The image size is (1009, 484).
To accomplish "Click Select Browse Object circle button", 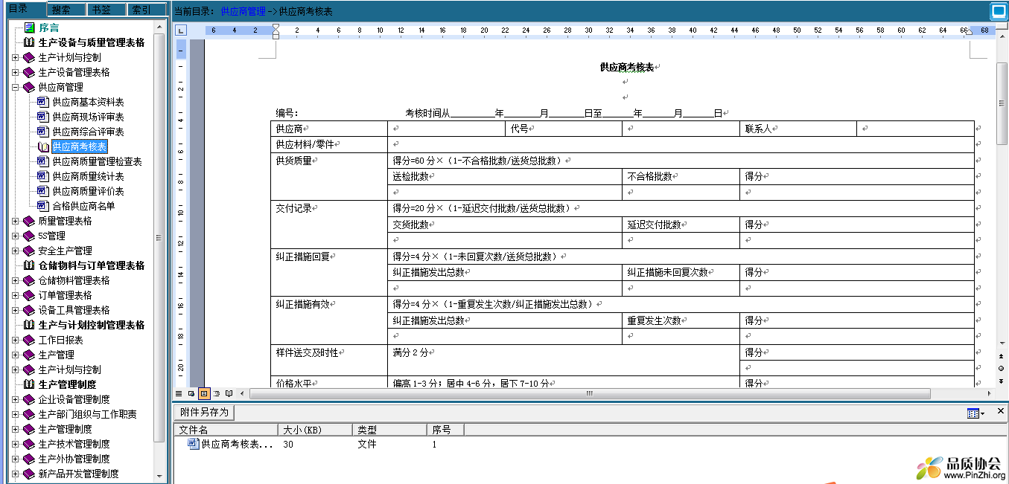I will pos(1002,368).
